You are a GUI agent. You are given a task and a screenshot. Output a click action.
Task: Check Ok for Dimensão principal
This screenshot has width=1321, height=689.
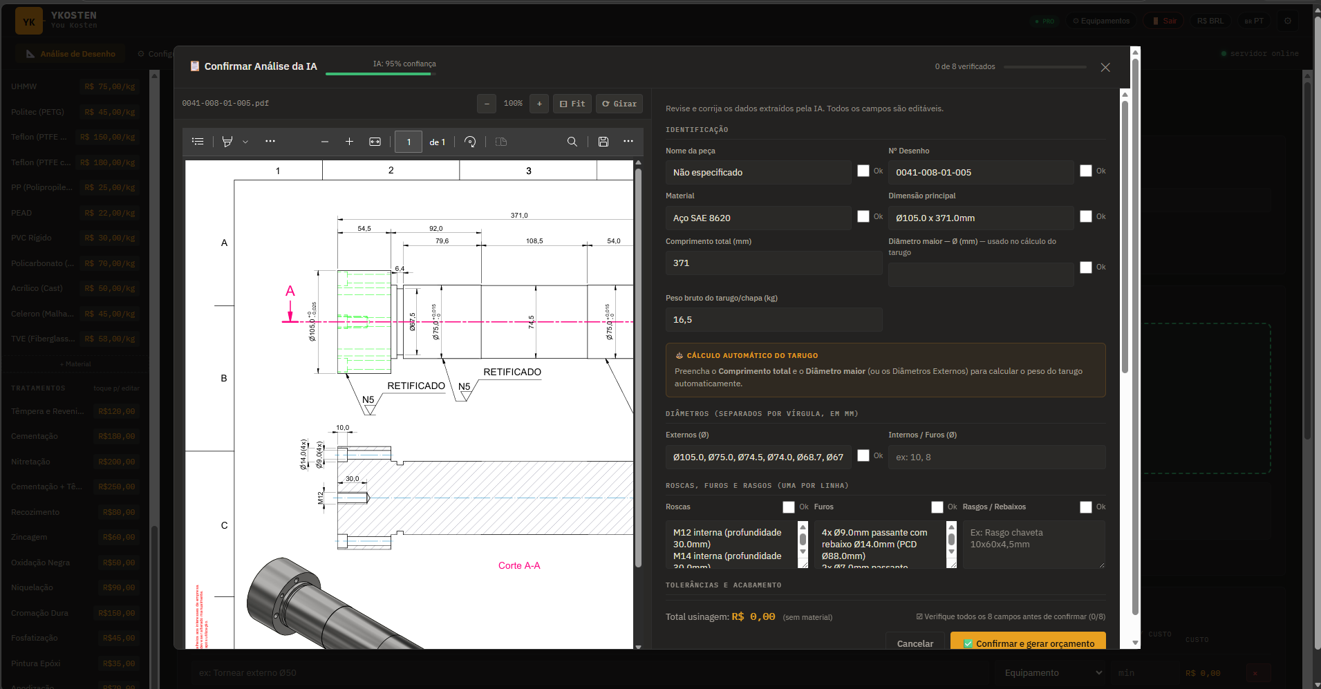pos(1086,216)
